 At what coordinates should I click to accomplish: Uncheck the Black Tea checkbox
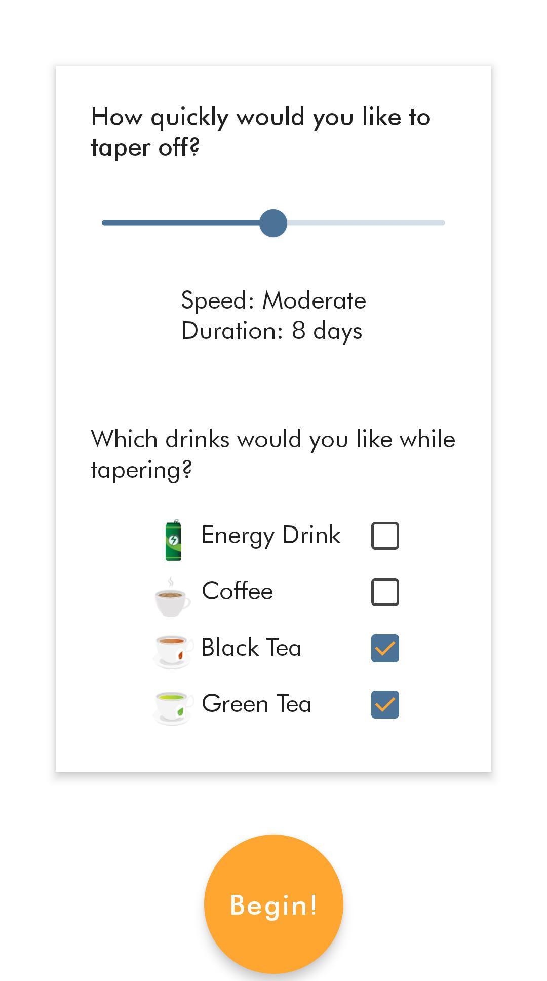385,648
